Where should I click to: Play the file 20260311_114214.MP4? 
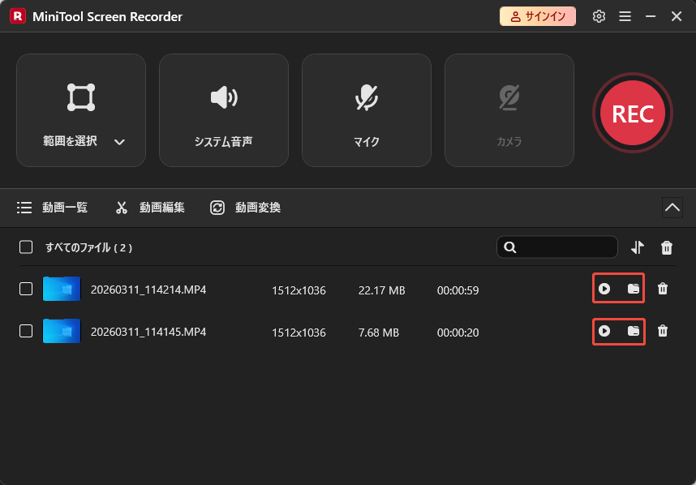(604, 289)
